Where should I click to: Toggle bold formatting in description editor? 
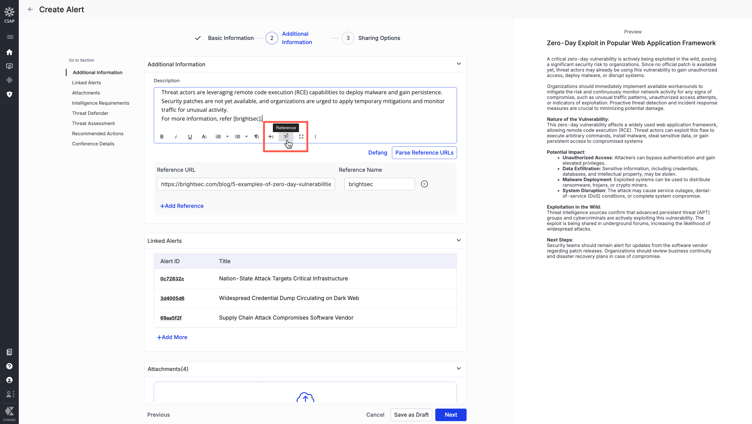click(x=162, y=137)
